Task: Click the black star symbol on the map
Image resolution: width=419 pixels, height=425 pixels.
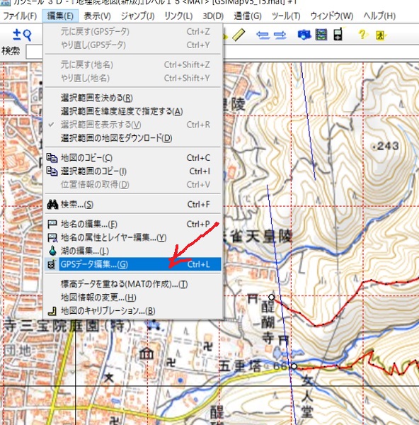Action: (108, 377)
